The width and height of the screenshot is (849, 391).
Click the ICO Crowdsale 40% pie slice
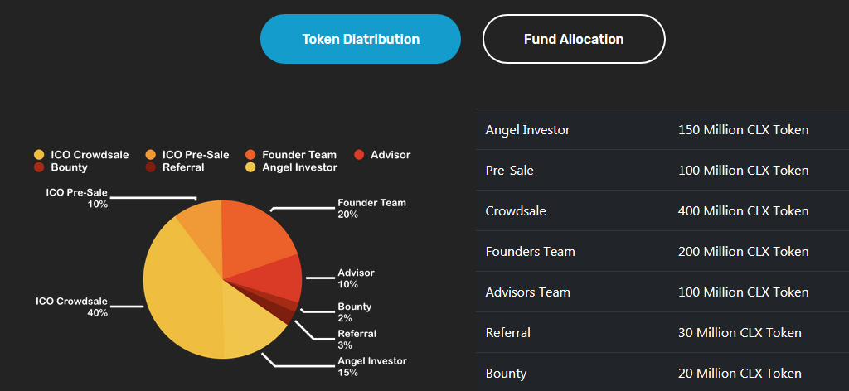[178, 290]
